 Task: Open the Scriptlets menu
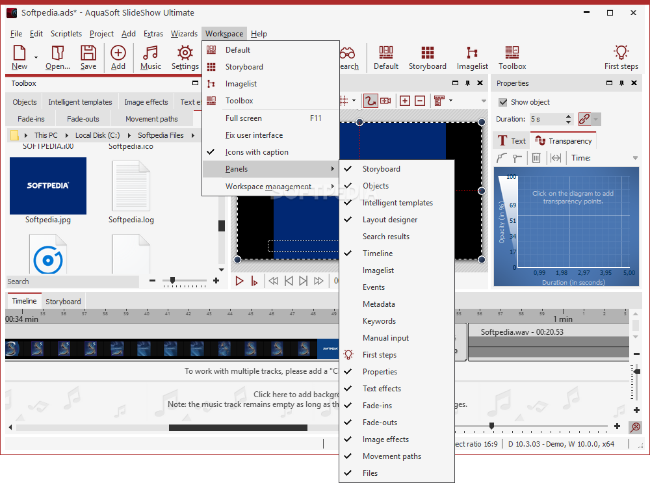tap(66, 34)
